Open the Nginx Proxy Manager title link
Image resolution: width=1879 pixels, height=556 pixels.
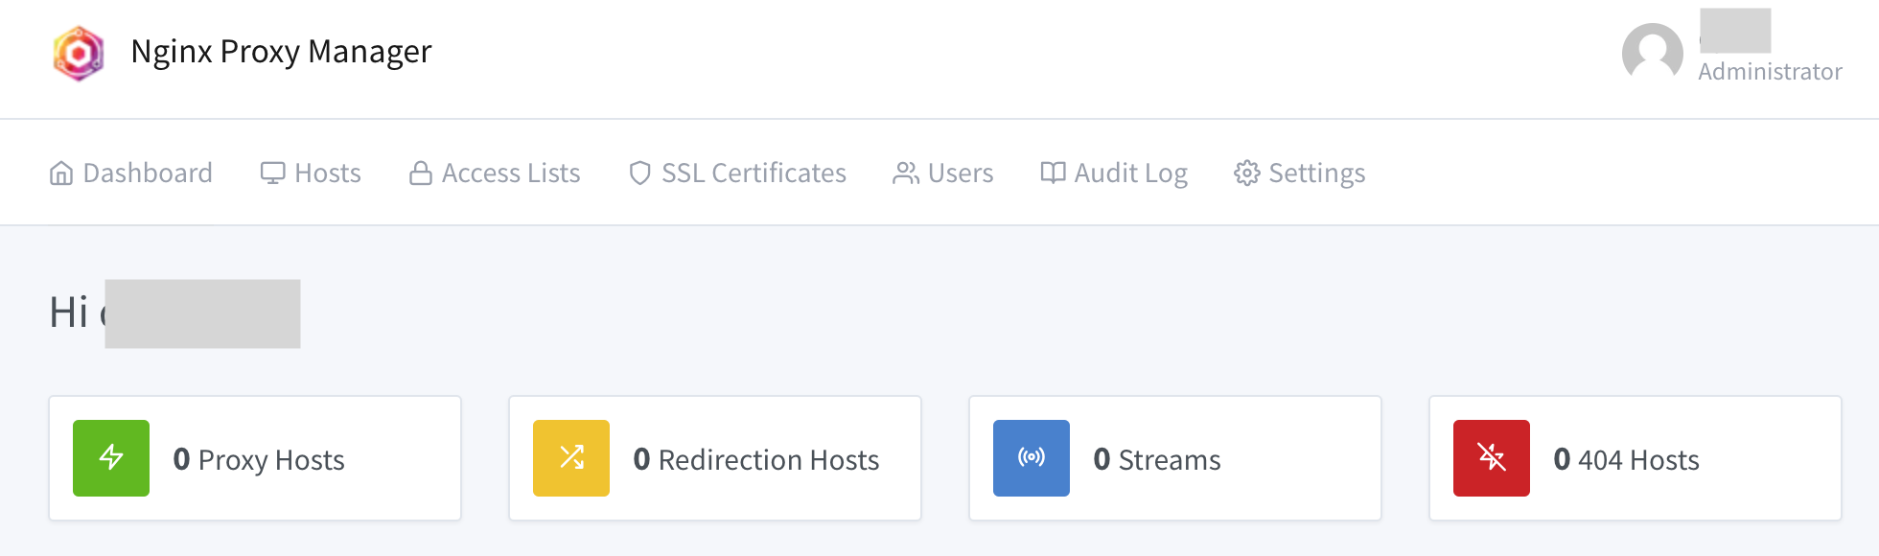[281, 51]
